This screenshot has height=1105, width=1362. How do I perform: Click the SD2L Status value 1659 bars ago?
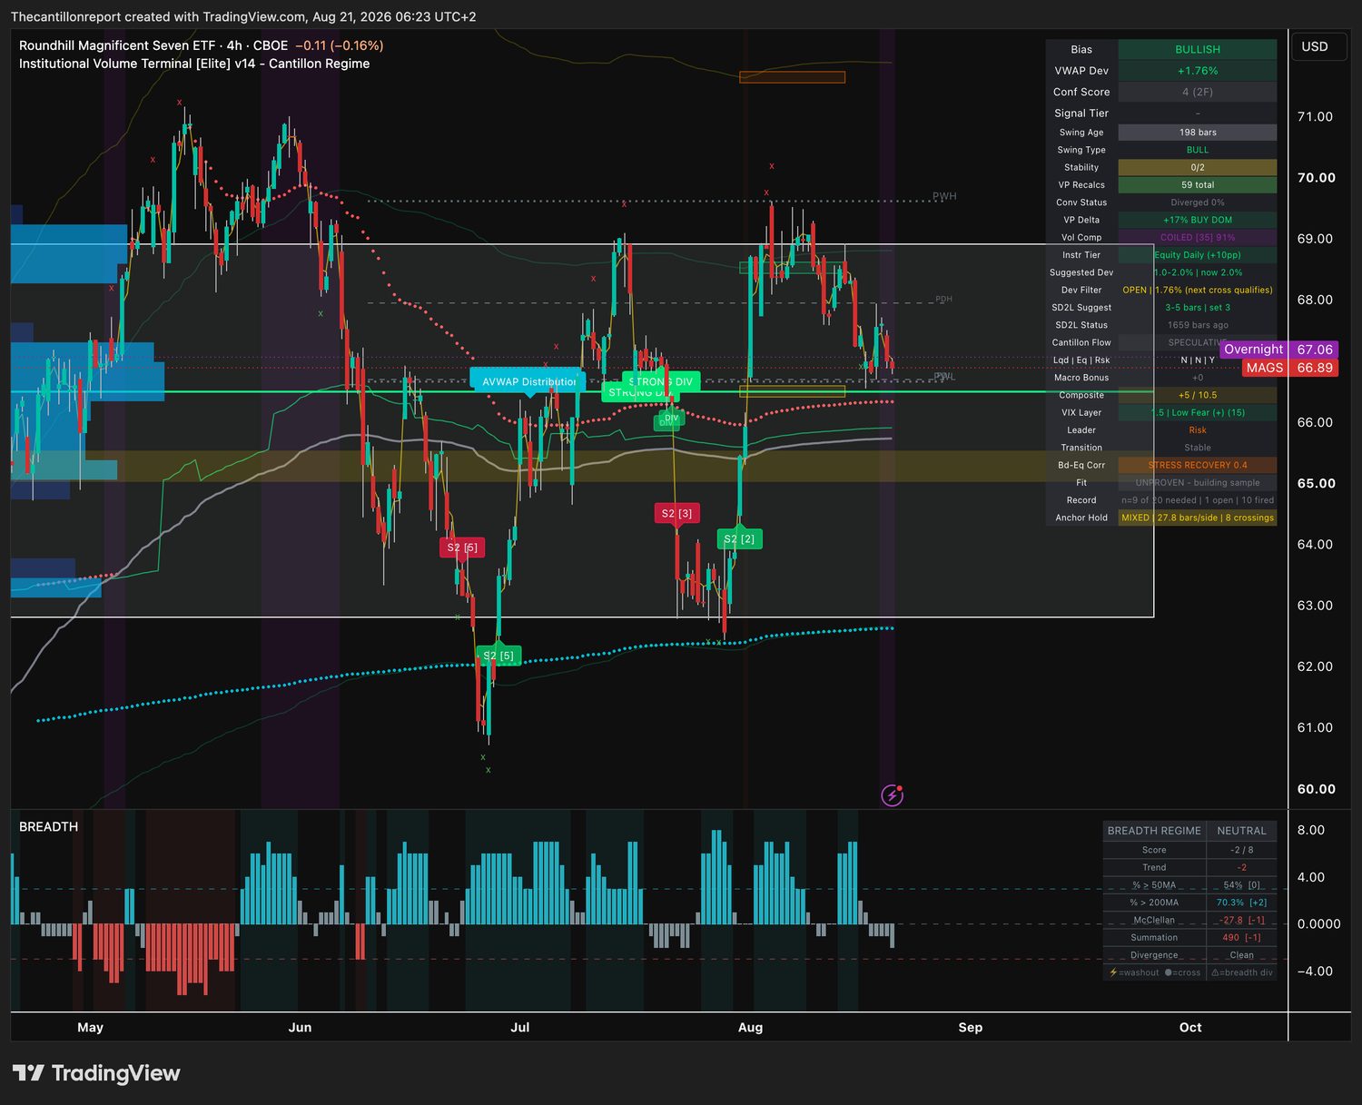(x=1198, y=325)
